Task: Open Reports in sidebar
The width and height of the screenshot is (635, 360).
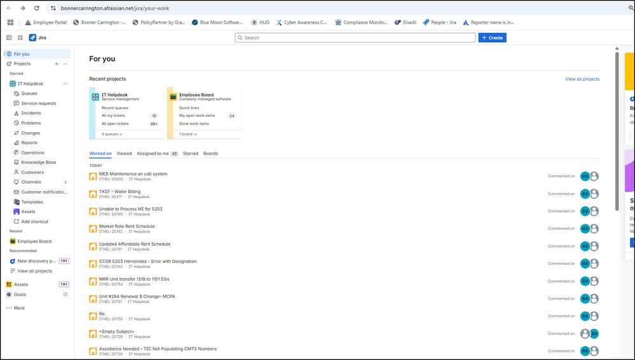Action: pos(29,143)
